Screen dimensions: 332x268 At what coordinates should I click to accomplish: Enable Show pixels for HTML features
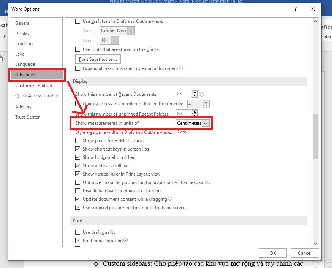tap(78, 140)
